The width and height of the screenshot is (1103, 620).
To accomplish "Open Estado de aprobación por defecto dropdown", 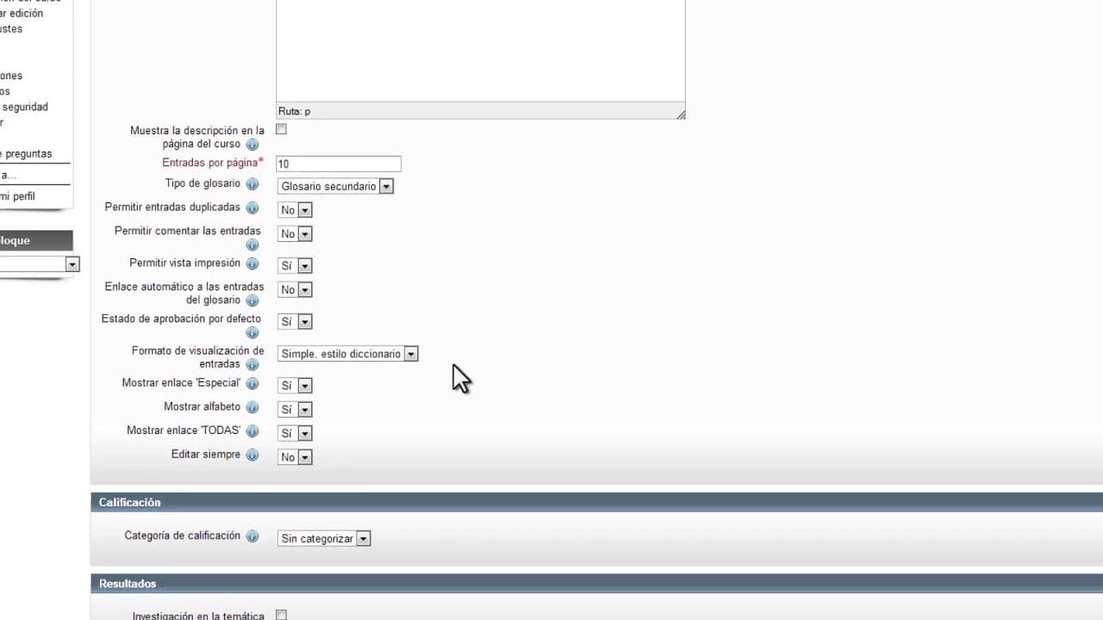I will point(295,322).
